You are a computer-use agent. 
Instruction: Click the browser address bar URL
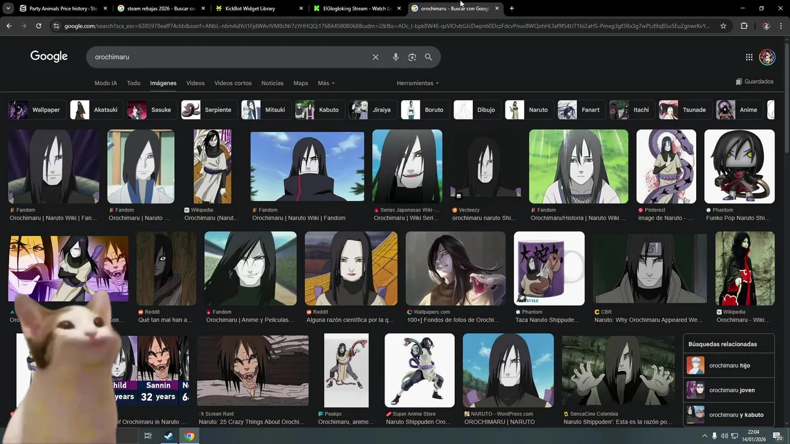point(388,26)
